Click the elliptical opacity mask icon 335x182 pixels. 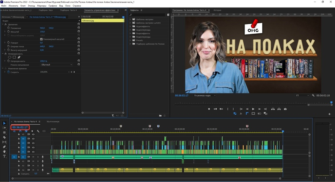[10, 57]
